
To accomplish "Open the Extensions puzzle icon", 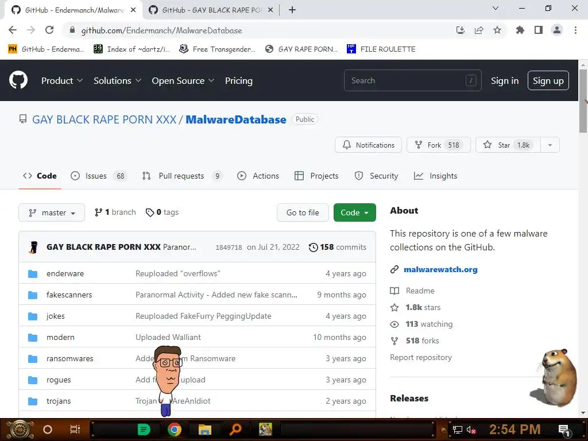I will tap(520, 30).
